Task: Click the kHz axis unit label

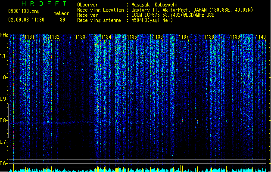Action: point(4,35)
